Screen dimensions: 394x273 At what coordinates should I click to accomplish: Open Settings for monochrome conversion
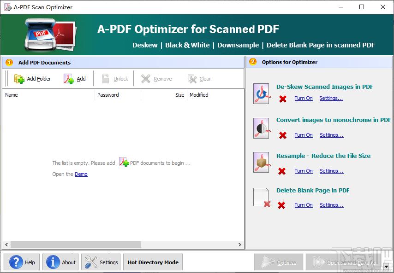pos(332,135)
